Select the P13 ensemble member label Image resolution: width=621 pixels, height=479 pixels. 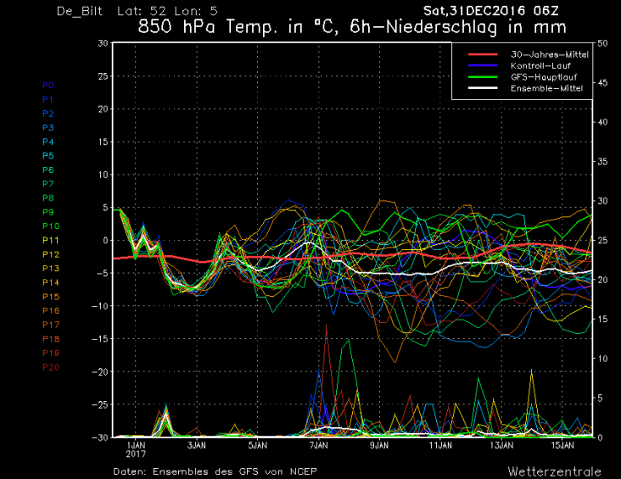(x=51, y=269)
